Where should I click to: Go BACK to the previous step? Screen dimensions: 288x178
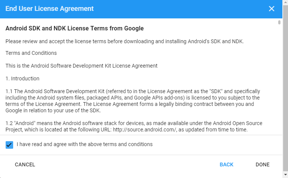tap(226, 164)
